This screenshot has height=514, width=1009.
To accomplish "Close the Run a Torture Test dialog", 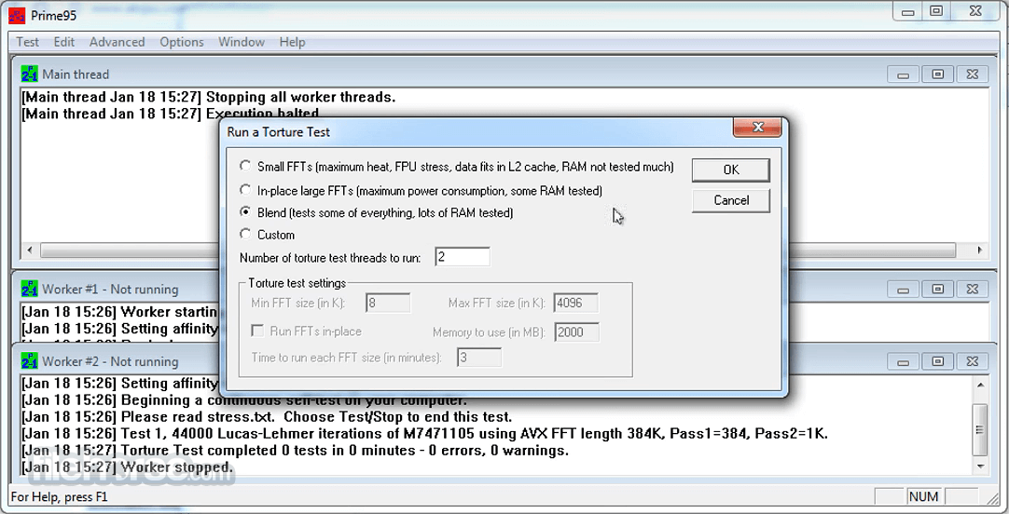I will pos(757,128).
